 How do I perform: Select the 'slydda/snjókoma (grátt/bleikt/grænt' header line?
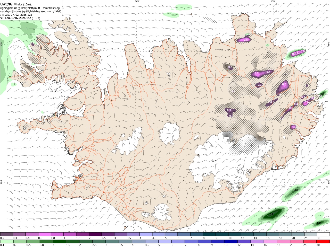coord(23,11)
